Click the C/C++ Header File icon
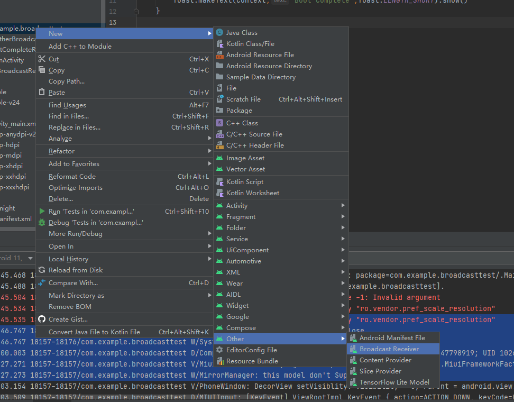The width and height of the screenshot is (514, 402). point(219,145)
